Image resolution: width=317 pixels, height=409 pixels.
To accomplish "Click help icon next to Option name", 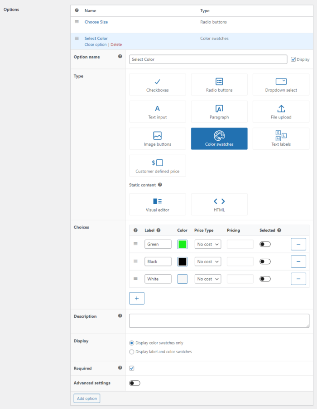I will click(120, 56).
